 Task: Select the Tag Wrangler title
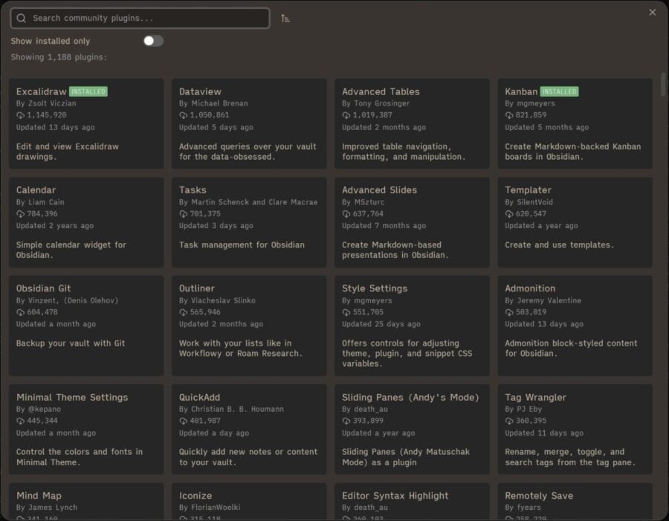tap(535, 398)
